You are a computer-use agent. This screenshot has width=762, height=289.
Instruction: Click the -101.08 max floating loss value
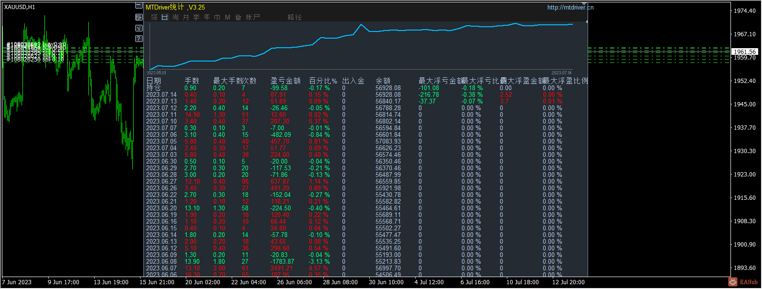tap(429, 88)
